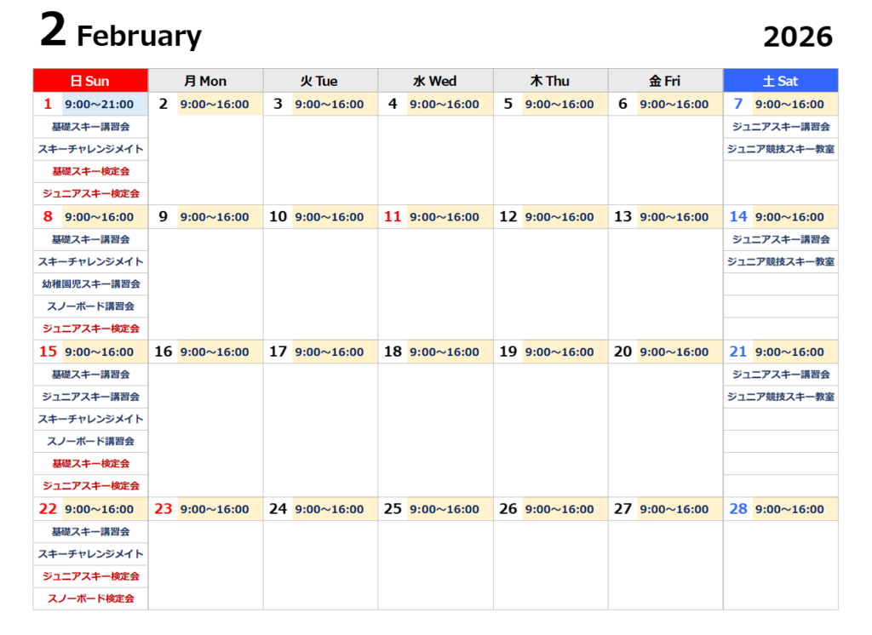Open ジュニア競技スキー教室 on February 21

click(780, 397)
